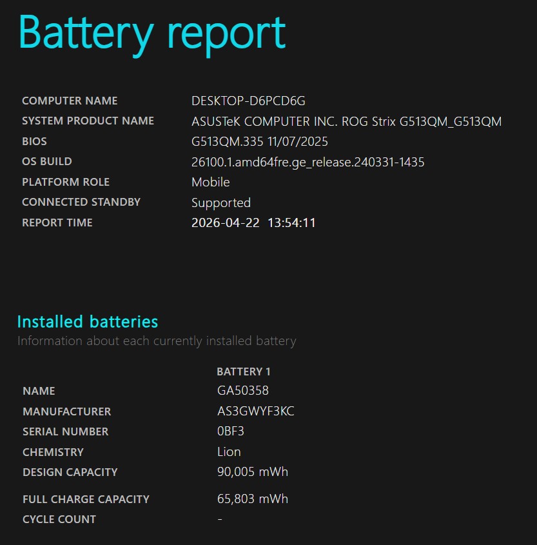This screenshot has height=545, width=537.
Task: Click the manufacturer value AS3GWYF3KC
Action: [x=256, y=411]
